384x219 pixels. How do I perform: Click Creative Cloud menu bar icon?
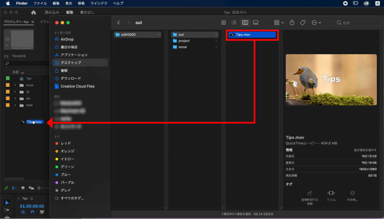[x=366, y=3]
